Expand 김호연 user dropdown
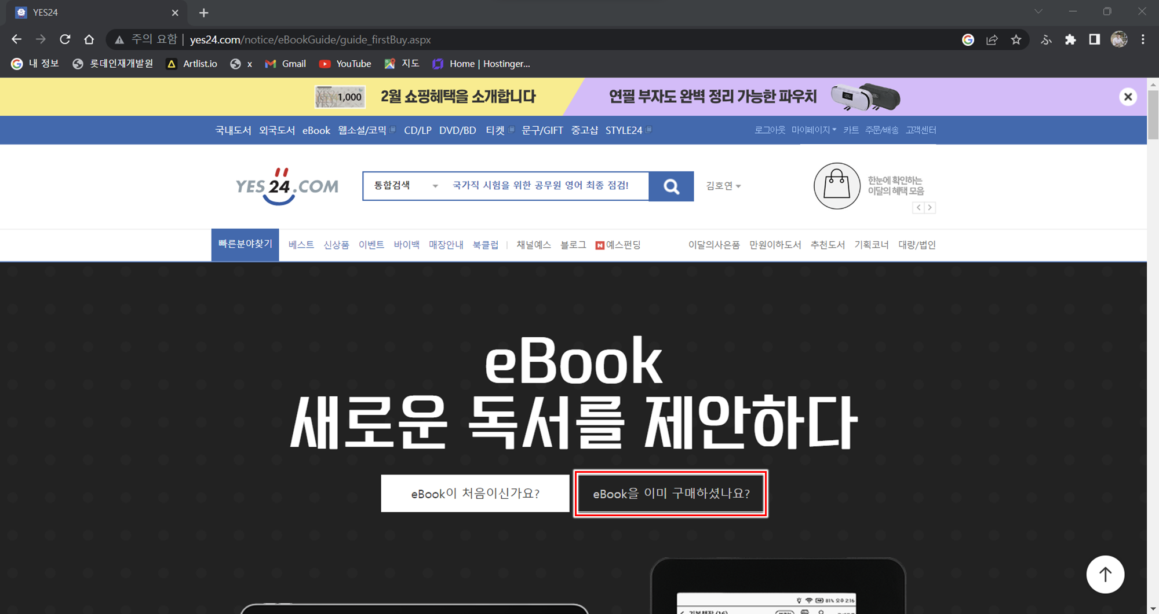Screen dimensions: 1159x614 723,186
